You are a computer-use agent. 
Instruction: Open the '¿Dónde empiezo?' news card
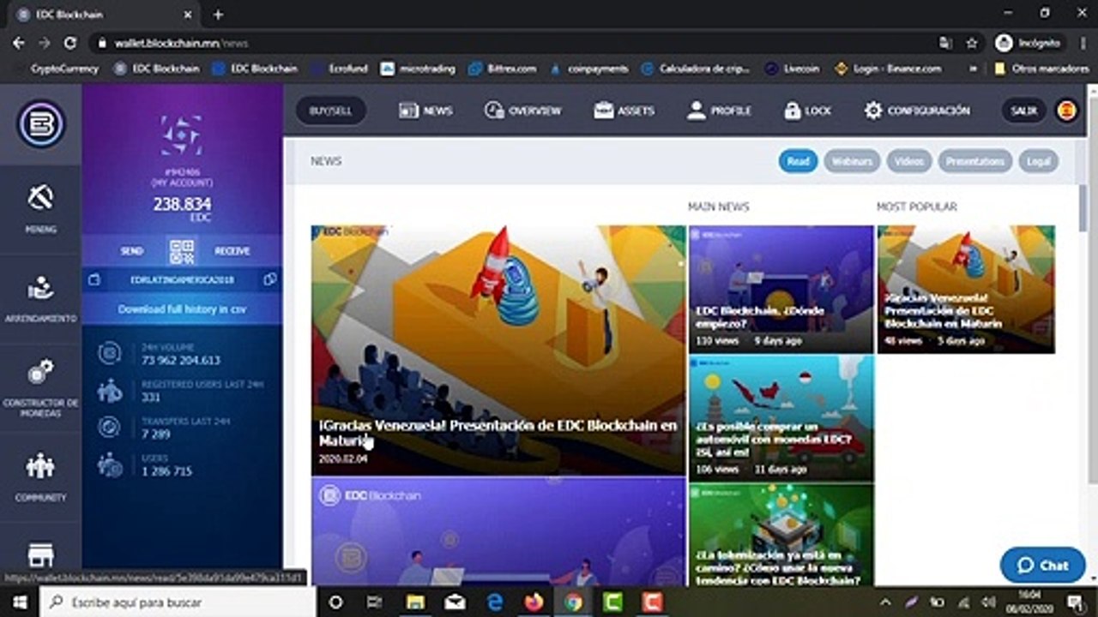pyautogui.click(x=781, y=289)
